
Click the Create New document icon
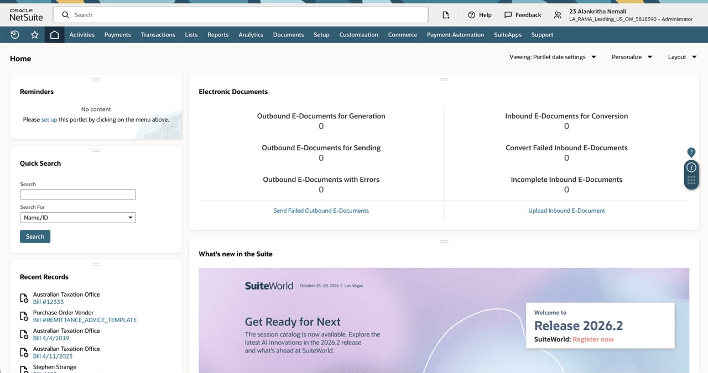click(x=446, y=15)
